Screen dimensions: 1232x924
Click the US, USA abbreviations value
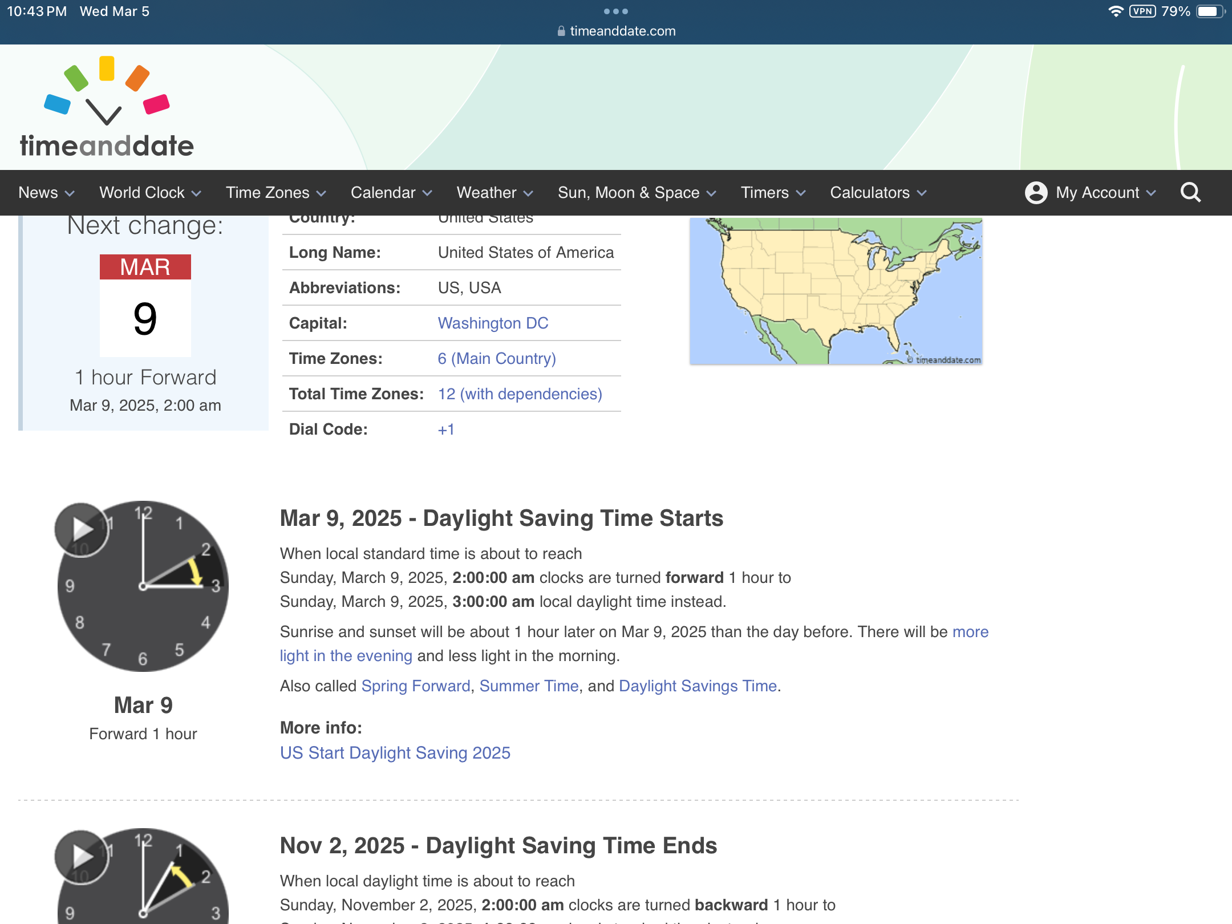[x=469, y=287]
